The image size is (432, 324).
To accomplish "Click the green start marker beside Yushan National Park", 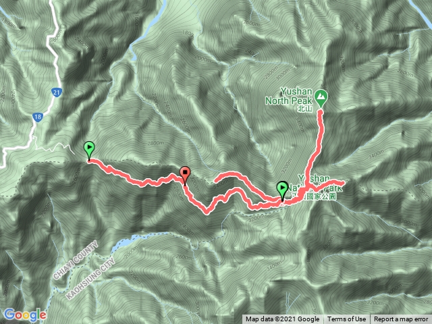I will pos(282,190).
